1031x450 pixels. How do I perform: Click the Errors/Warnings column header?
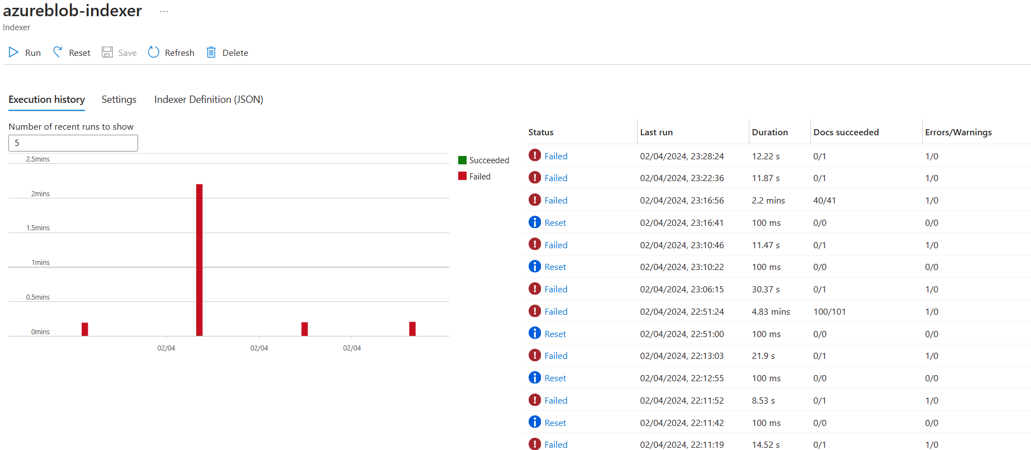[958, 132]
